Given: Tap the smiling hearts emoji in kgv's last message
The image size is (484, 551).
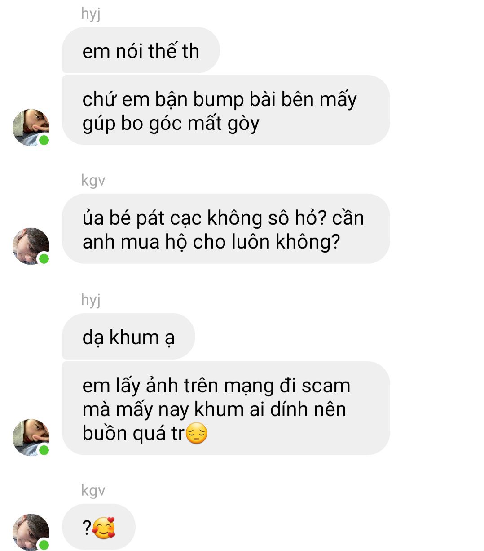Looking at the screenshot, I should pos(104,528).
